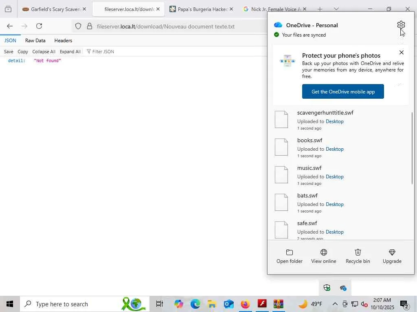
Task: Click the OneDrive cloud logo
Action: (x=278, y=25)
